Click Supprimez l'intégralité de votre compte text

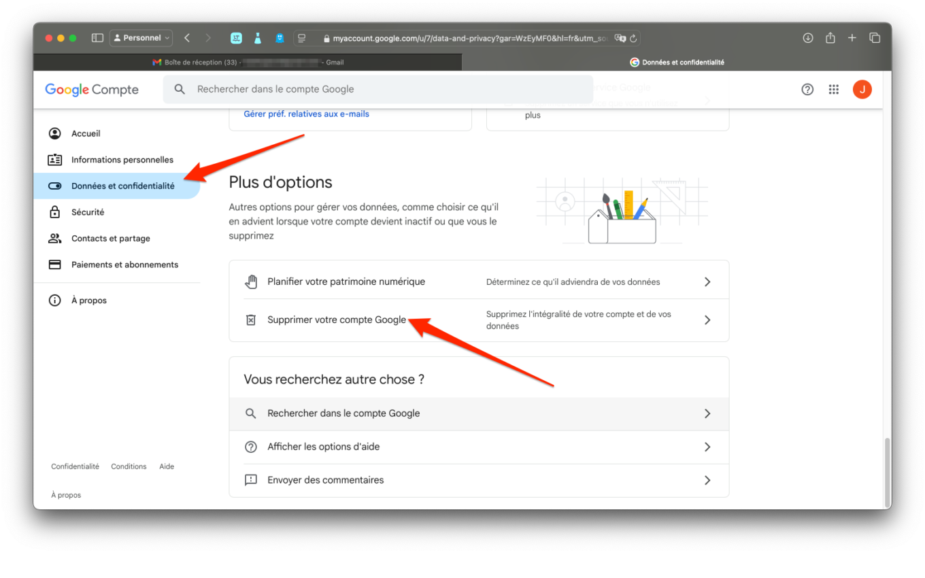579,320
